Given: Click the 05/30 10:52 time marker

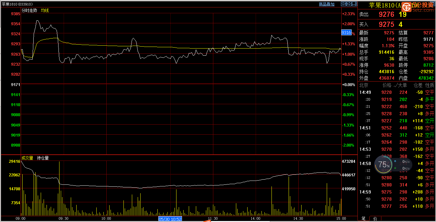Looking at the screenshot, I should (x=170, y=219).
